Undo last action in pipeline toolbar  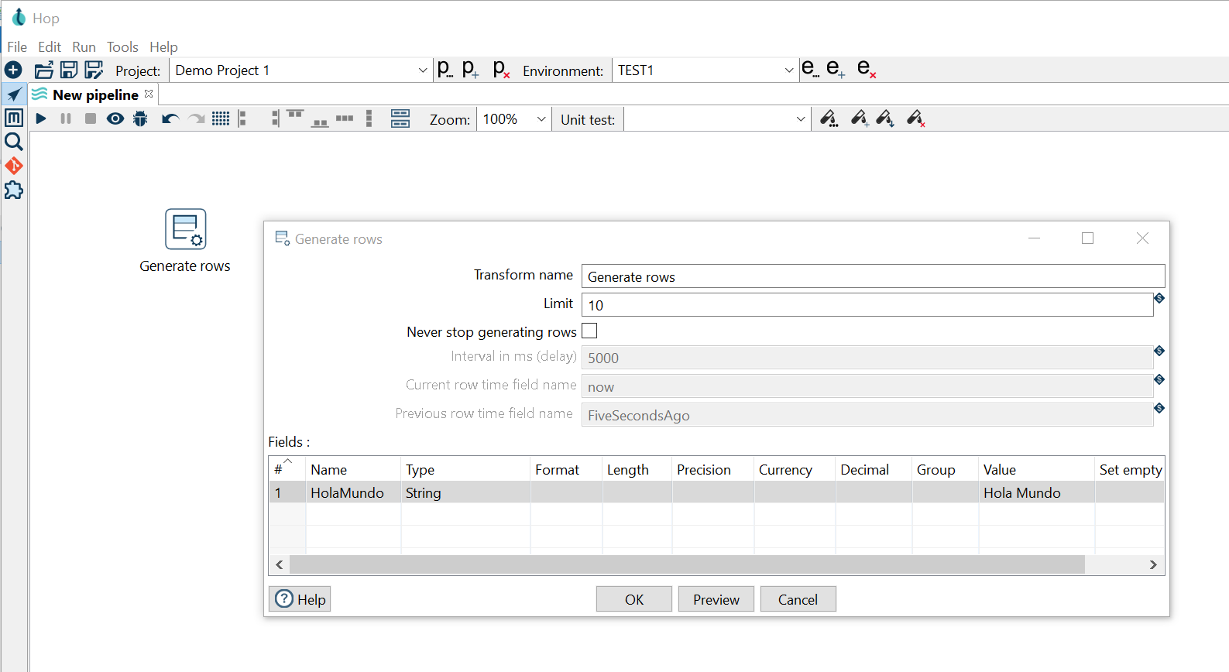click(170, 118)
